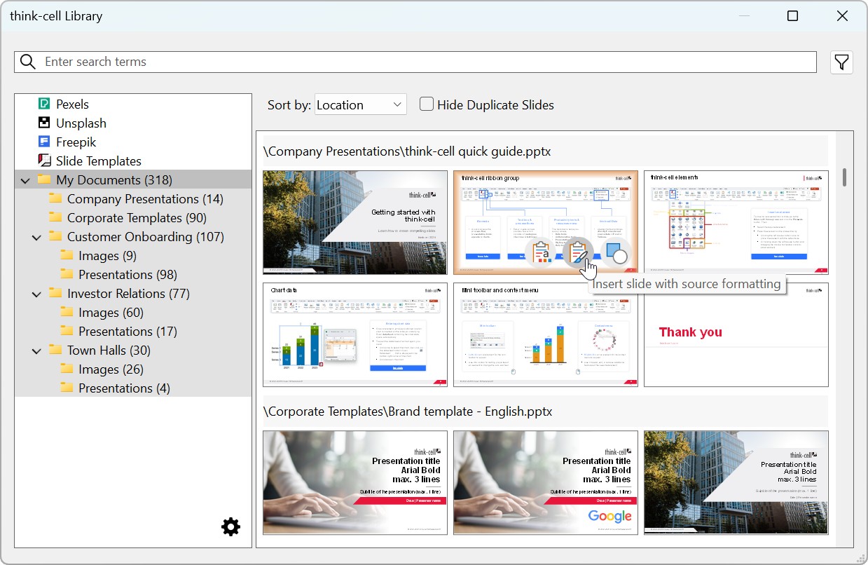Viewport: 868px width, 565px height.
Task: Enable Hide Duplicate Slides checkbox
Action: pos(426,104)
